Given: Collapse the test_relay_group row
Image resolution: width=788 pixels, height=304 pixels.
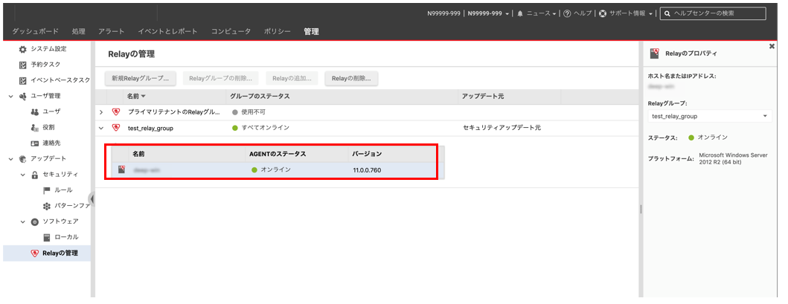Looking at the screenshot, I should tap(101, 128).
